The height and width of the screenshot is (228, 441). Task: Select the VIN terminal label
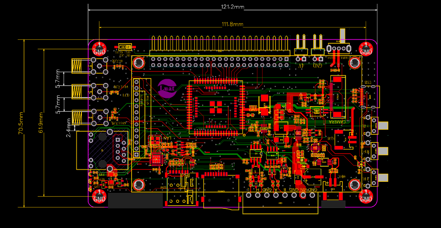pyautogui.click(x=303, y=189)
